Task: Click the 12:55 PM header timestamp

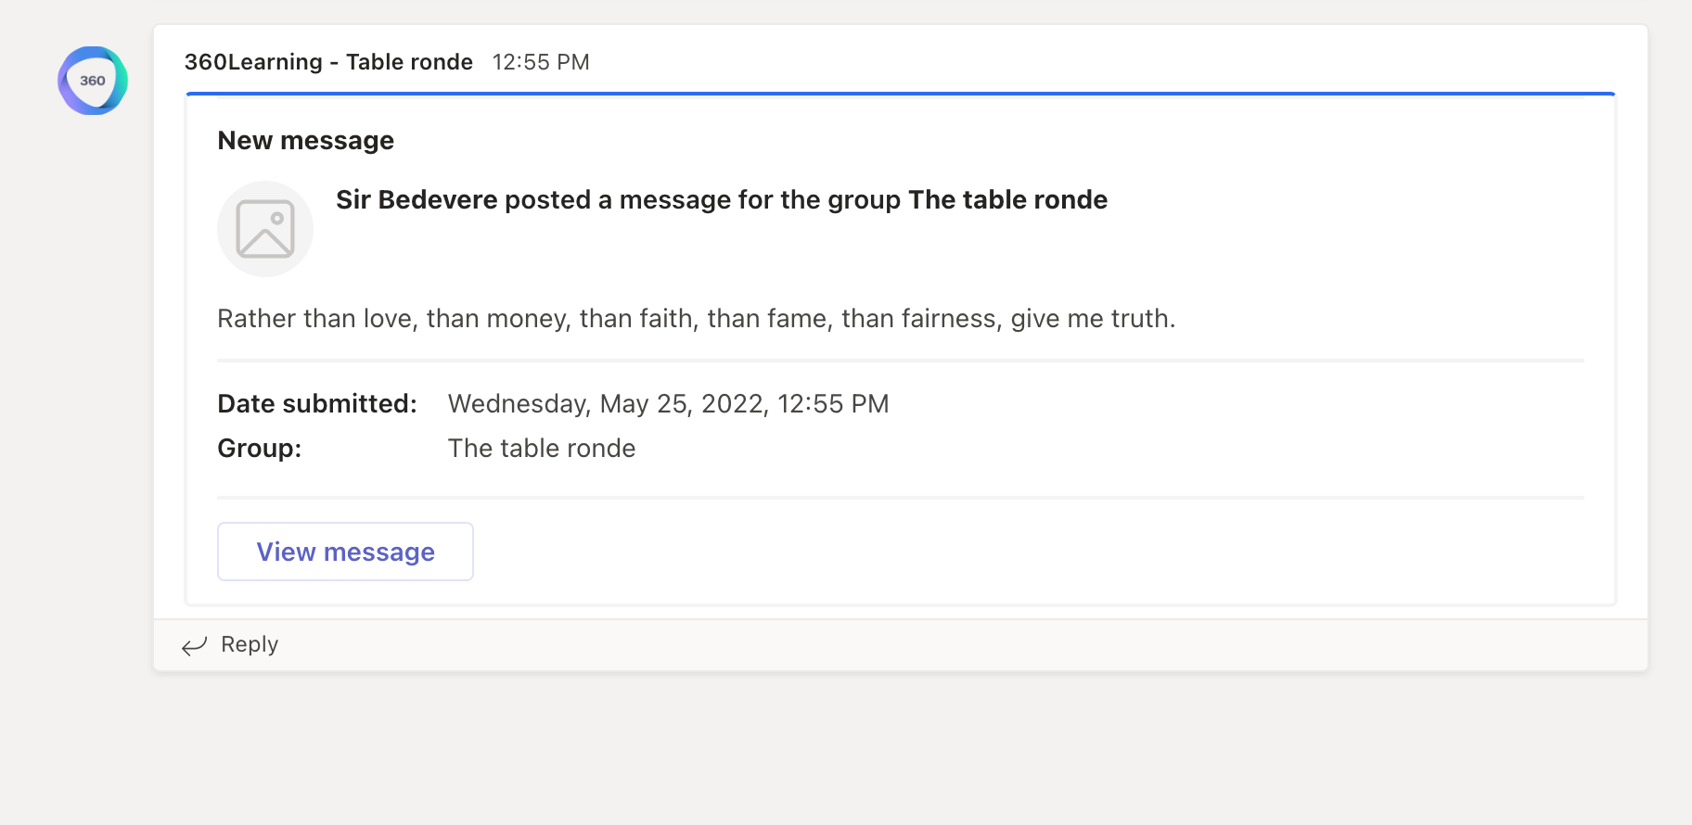Action: 541,62
